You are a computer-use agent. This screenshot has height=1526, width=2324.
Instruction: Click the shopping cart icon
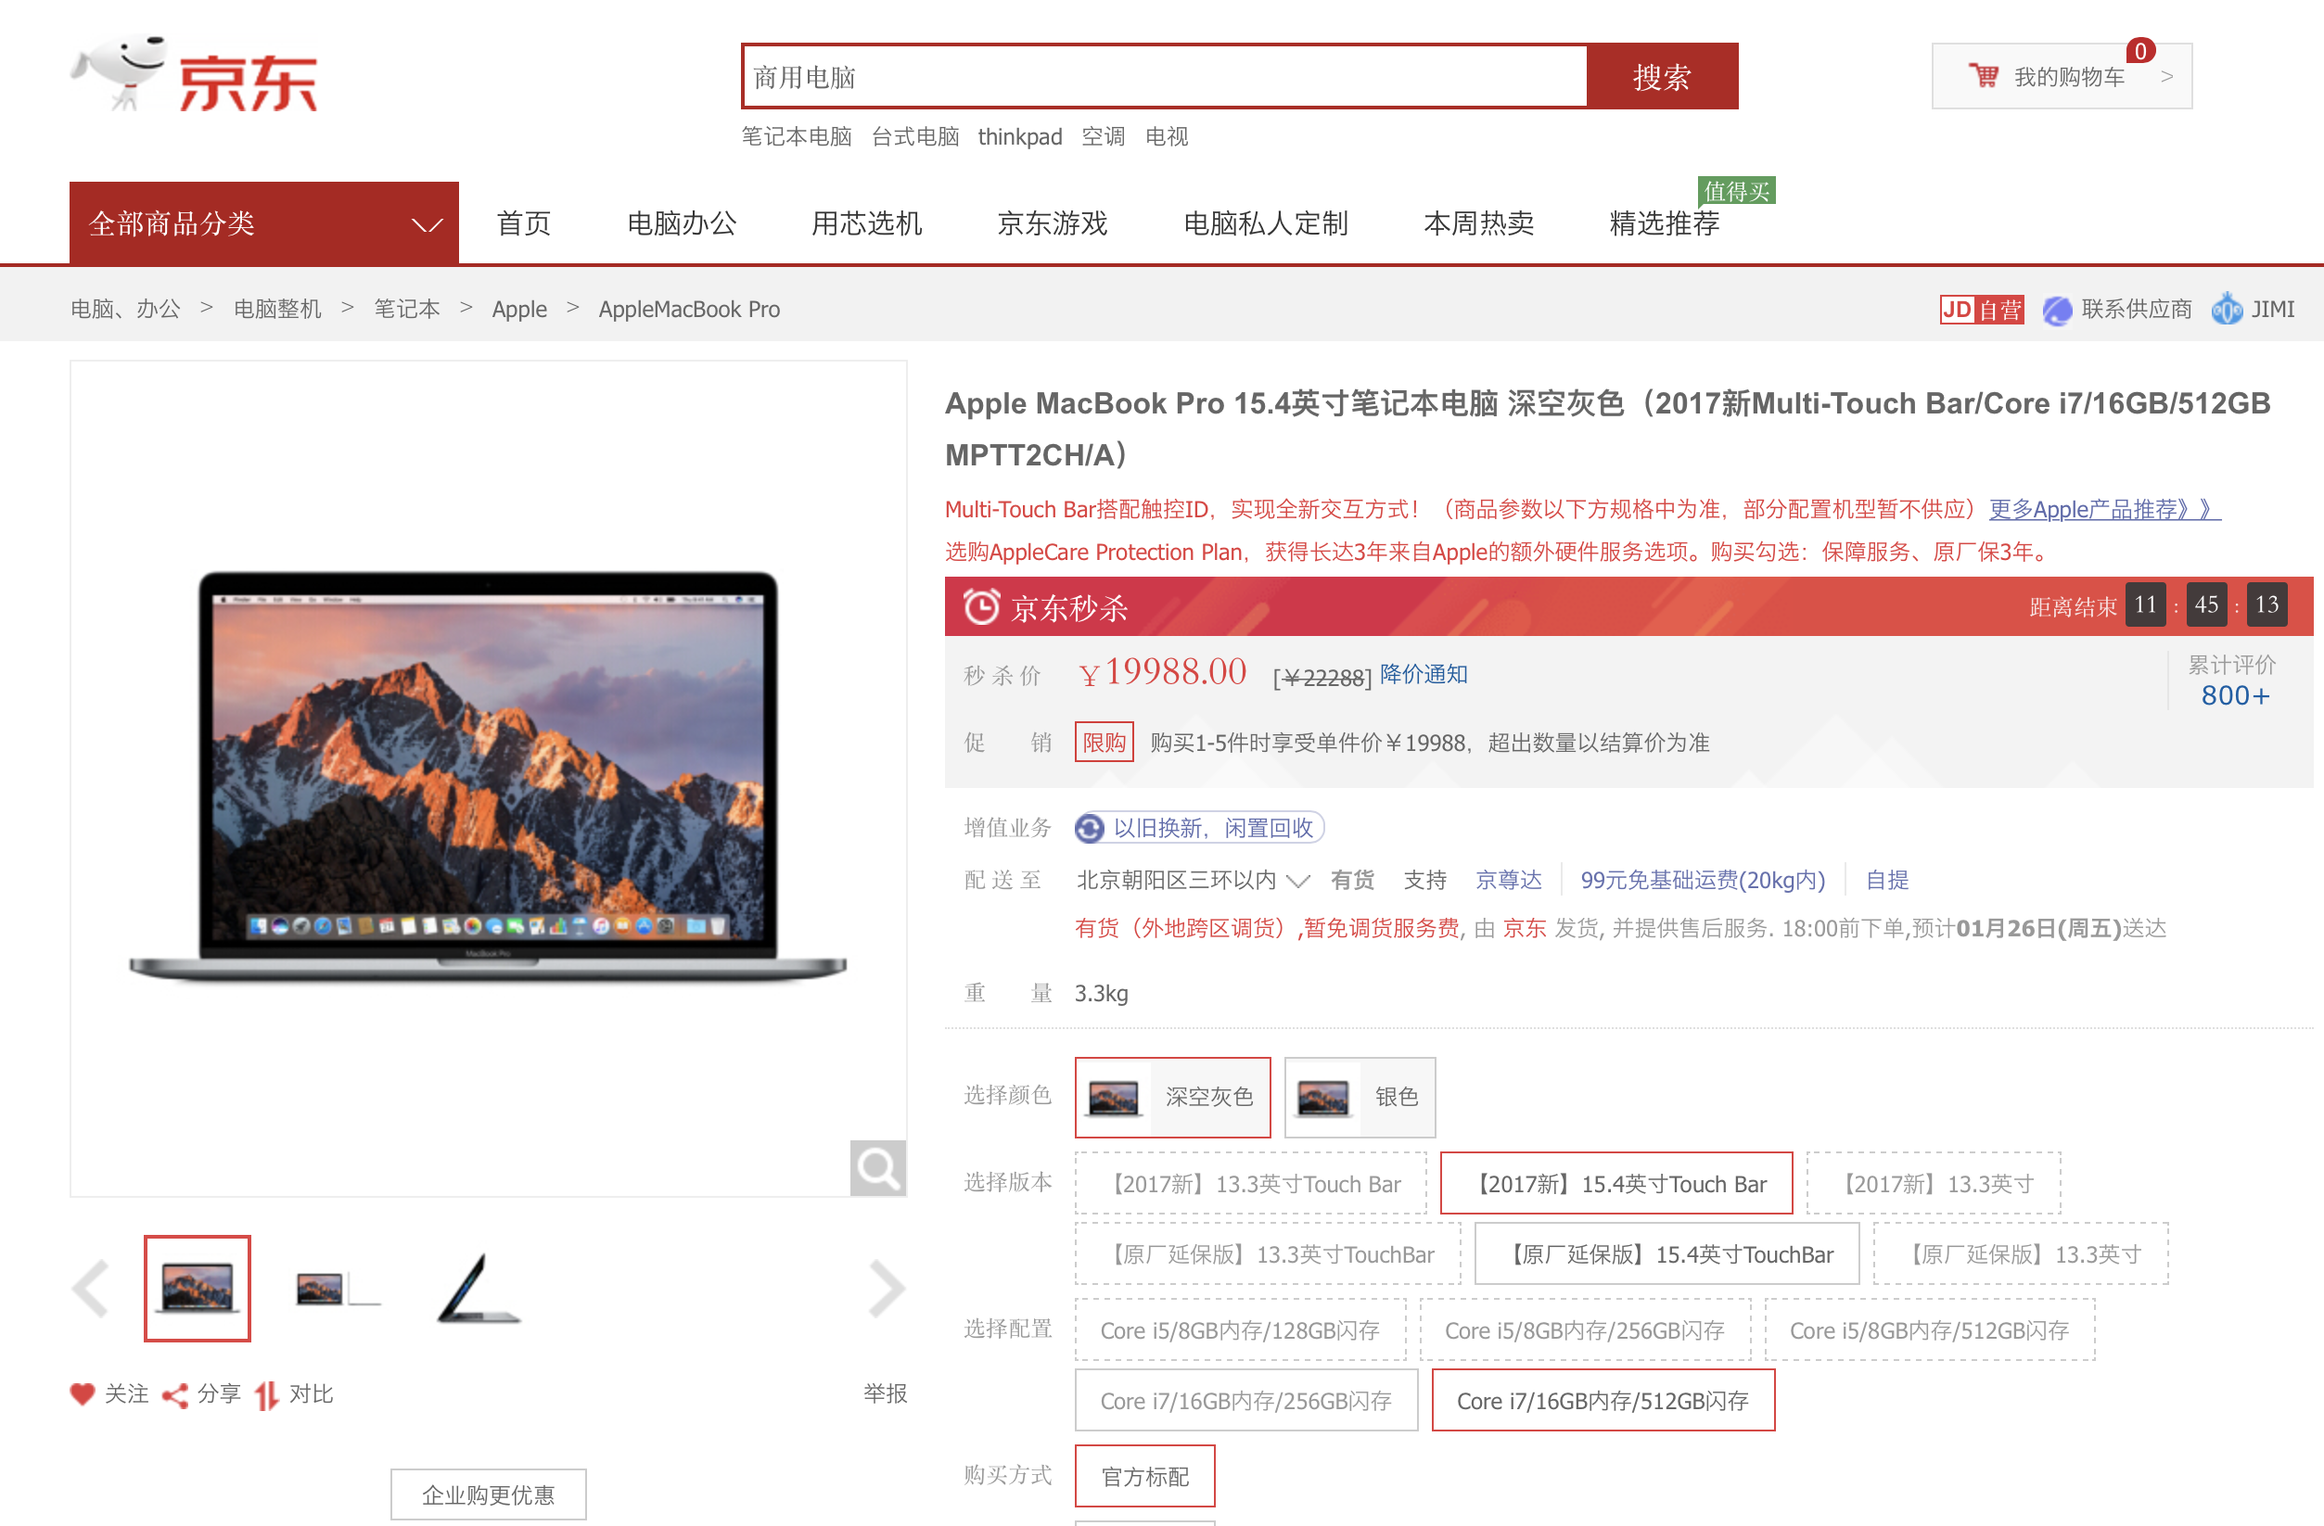click(x=1984, y=75)
